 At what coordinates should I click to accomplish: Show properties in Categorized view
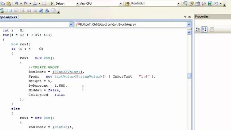coord(198,30)
